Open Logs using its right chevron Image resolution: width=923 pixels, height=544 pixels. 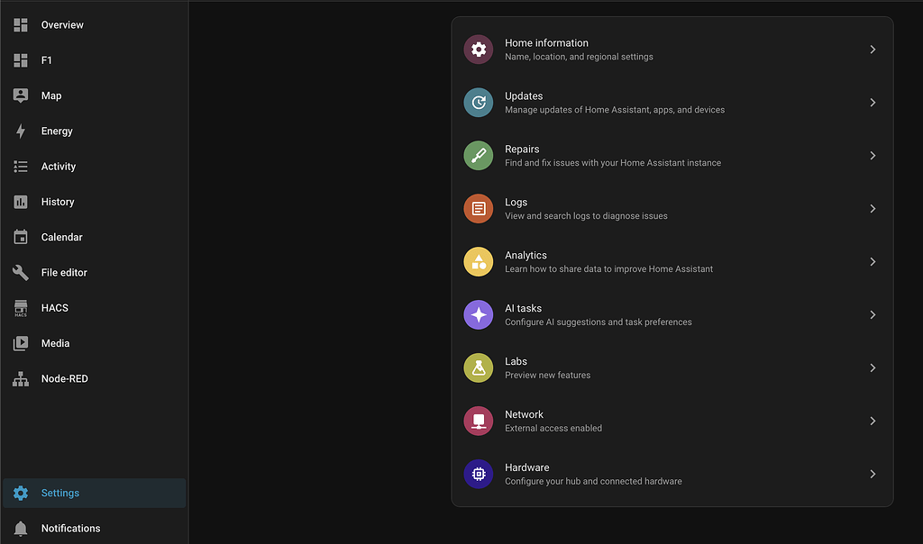pyautogui.click(x=873, y=209)
